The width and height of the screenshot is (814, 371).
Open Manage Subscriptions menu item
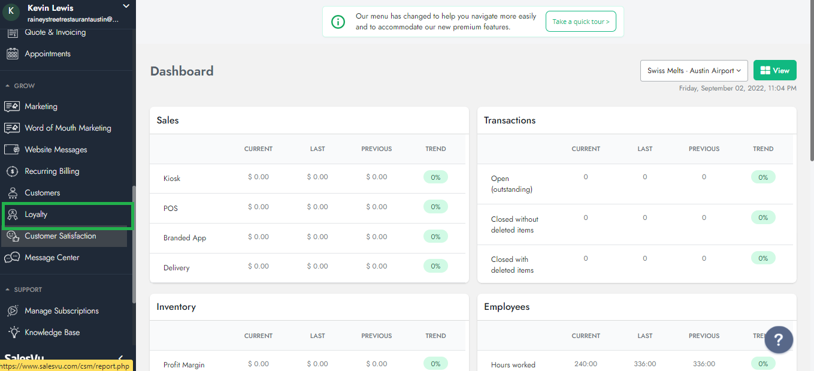[x=61, y=311]
